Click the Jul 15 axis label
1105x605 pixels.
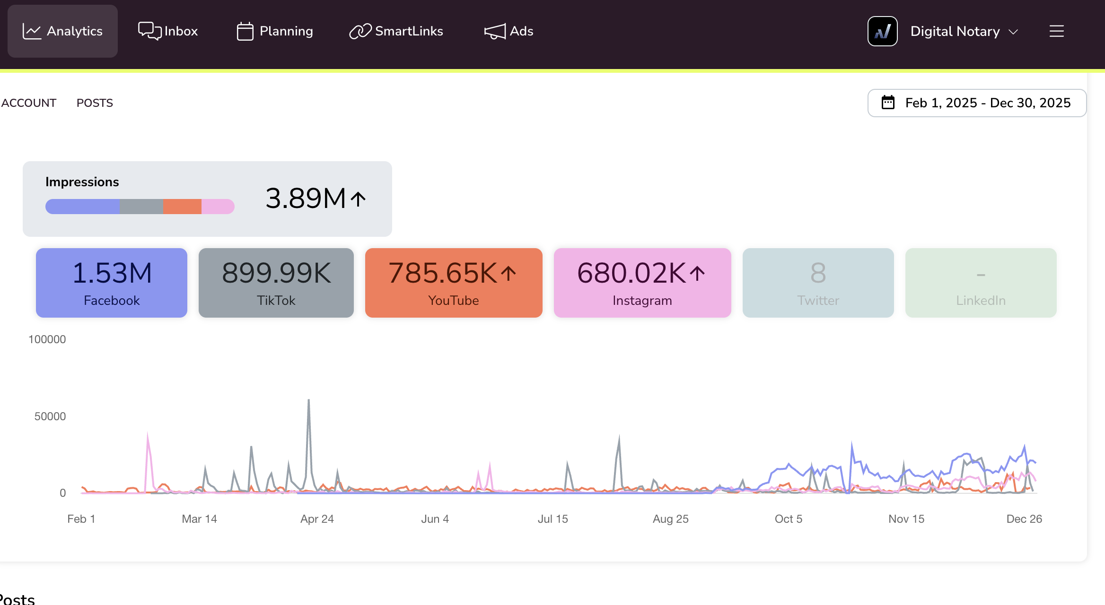[552, 519]
